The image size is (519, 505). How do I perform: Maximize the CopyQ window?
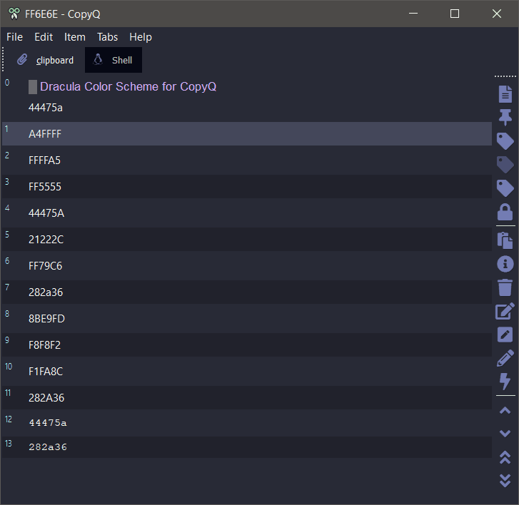(455, 14)
